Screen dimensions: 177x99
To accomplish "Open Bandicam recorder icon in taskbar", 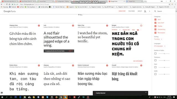I will coord(88,97).
